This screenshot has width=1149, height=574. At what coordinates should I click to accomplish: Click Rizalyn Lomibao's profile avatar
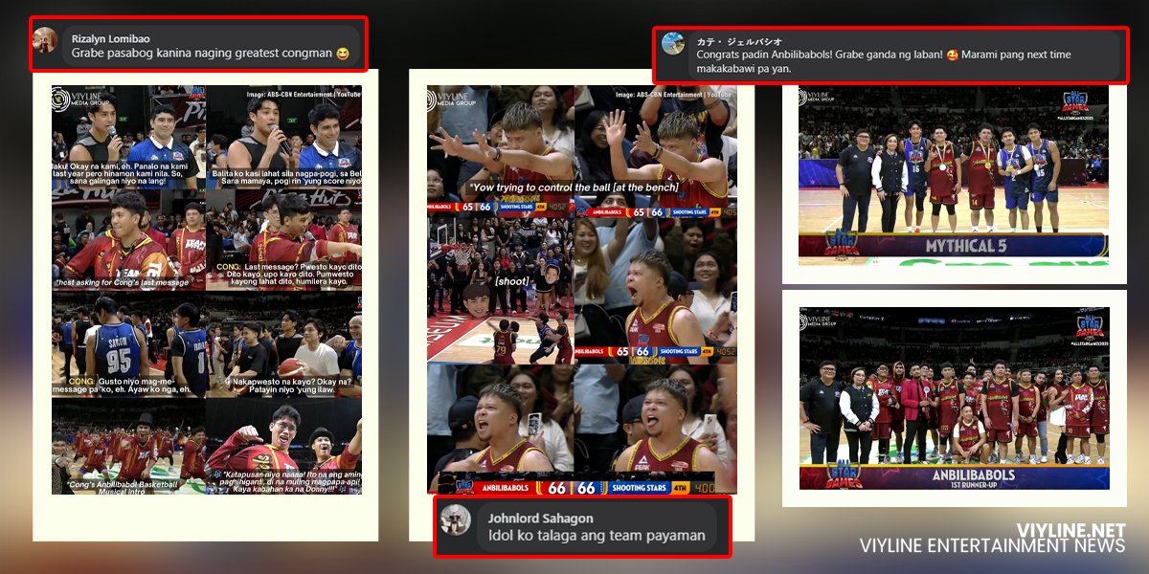click(45, 39)
